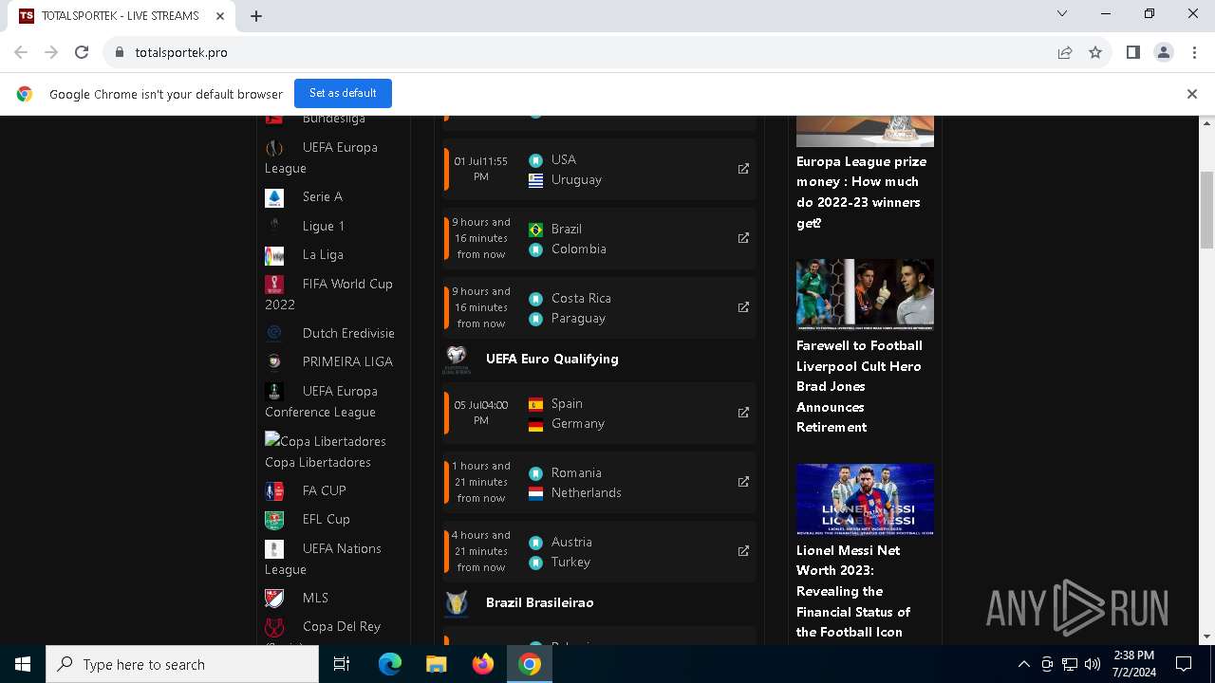Viewport: 1215px width, 683px height.
Task: Open a new tab
Action: [x=256, y=16]
